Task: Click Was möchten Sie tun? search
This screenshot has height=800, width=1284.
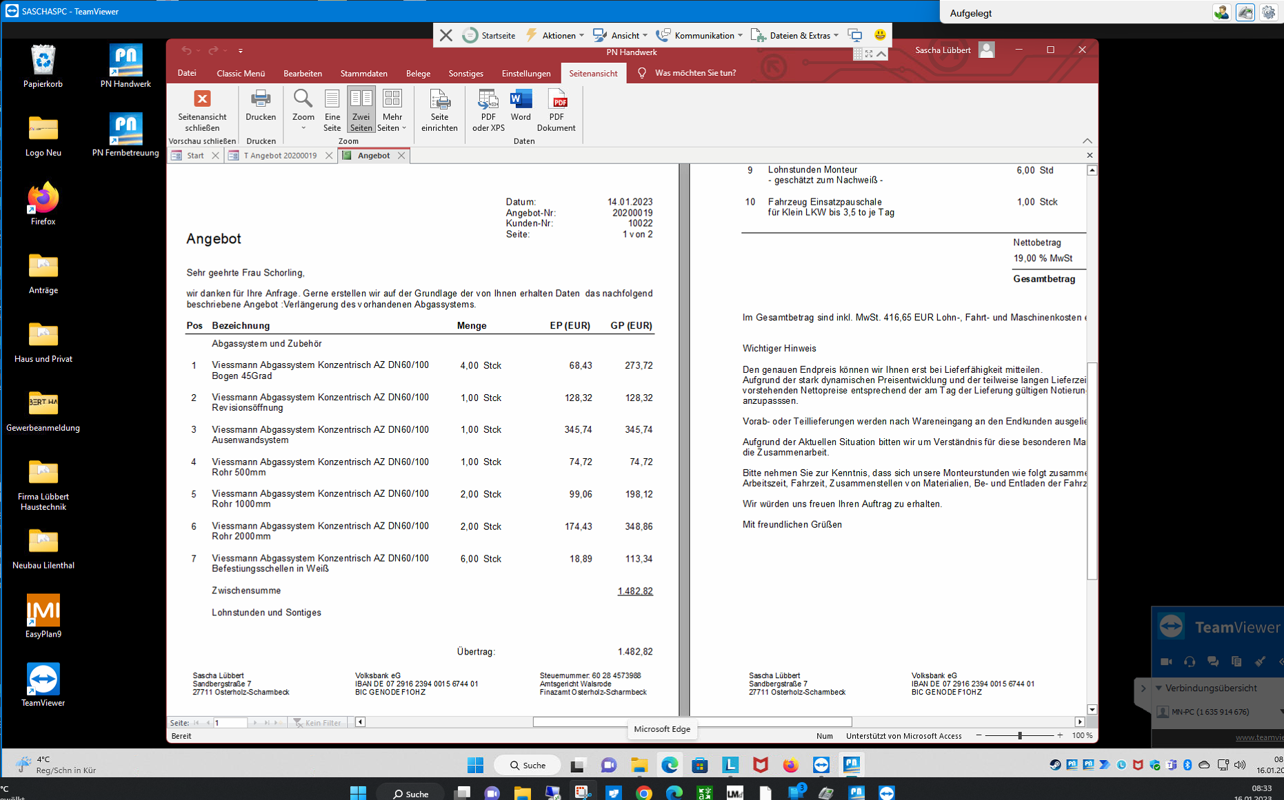Action: coord(695,73)
